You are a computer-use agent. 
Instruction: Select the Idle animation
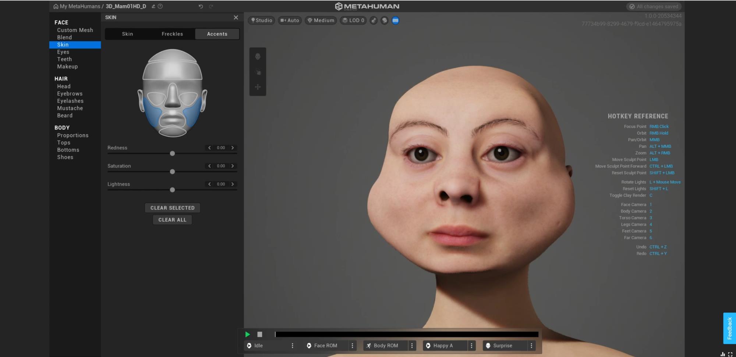tap(267, 346)
